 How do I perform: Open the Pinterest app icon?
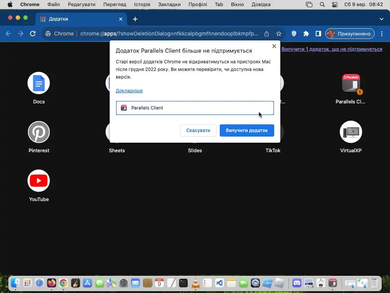(38, 132)
